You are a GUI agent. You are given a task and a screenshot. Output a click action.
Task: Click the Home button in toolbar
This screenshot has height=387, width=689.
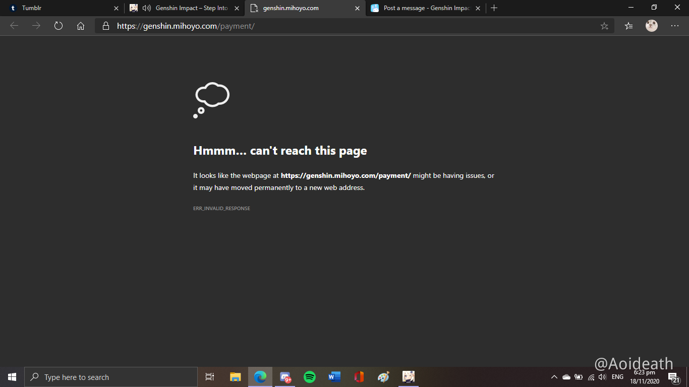[x=81, y=26]
